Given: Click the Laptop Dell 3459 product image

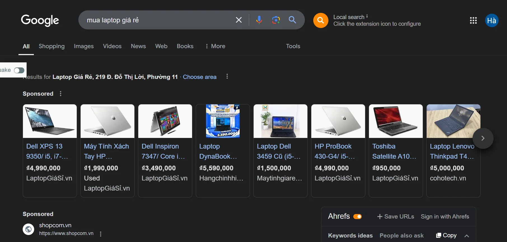Looking at the screenshot, I should (281, 121).
